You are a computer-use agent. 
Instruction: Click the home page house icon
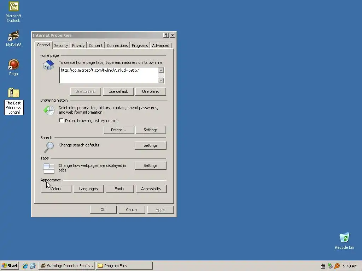pos(48,65)
